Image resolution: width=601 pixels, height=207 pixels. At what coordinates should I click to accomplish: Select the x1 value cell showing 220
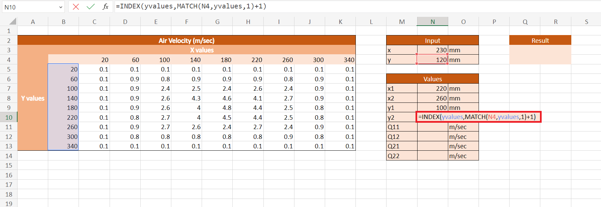pyautogui.click(x=432, y=88)
